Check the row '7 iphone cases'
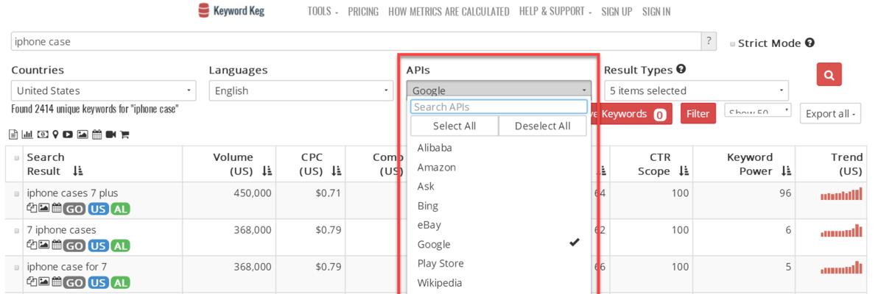Screen dimensions: 878x294 [17, 231]
